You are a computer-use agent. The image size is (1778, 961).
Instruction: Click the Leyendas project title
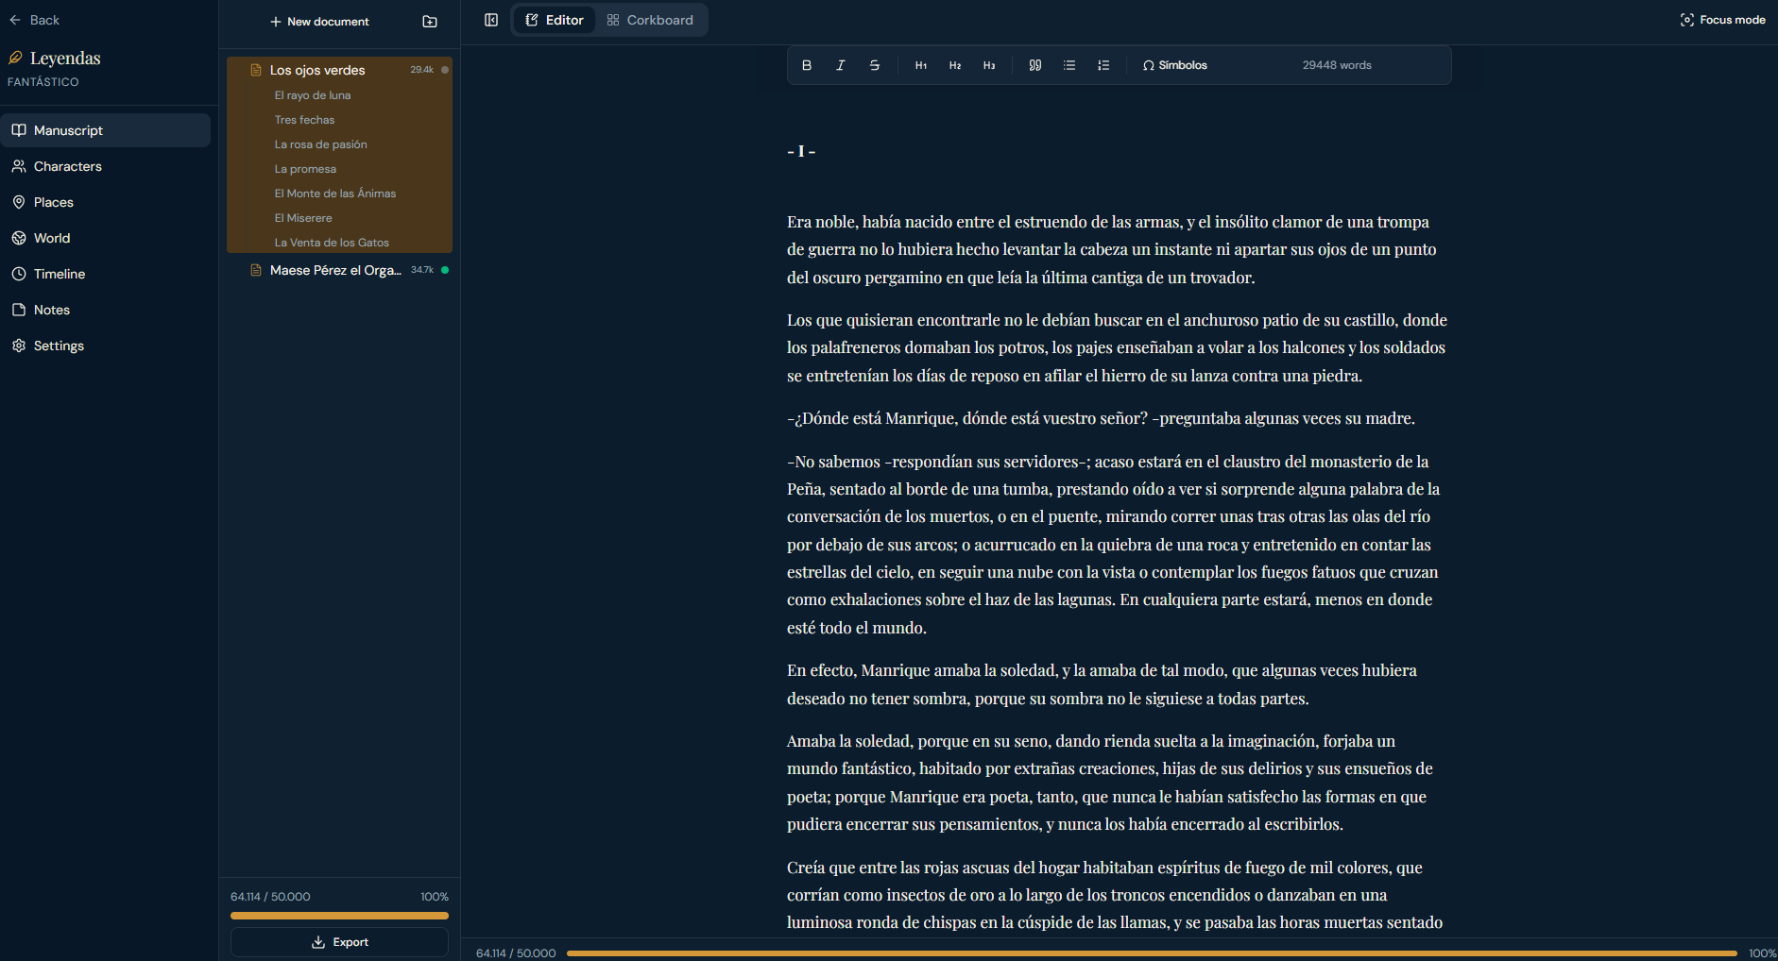tap(65, 58)
